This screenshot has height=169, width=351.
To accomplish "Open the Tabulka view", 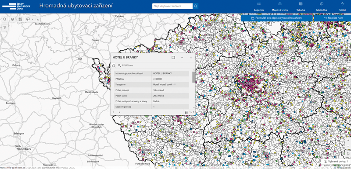I will (x=301, y=7).
